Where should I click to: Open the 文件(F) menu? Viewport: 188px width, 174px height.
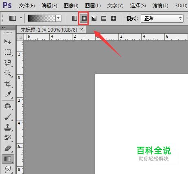27,6
